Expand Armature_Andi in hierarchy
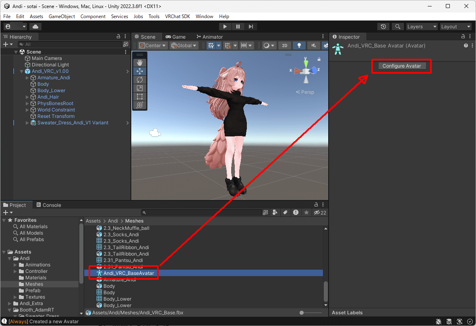The width and height of the screenshot is (476, 326). point(27,78)
